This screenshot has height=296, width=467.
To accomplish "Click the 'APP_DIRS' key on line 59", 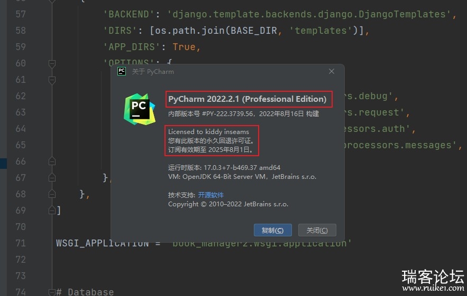I will click(x=132, y=47).
